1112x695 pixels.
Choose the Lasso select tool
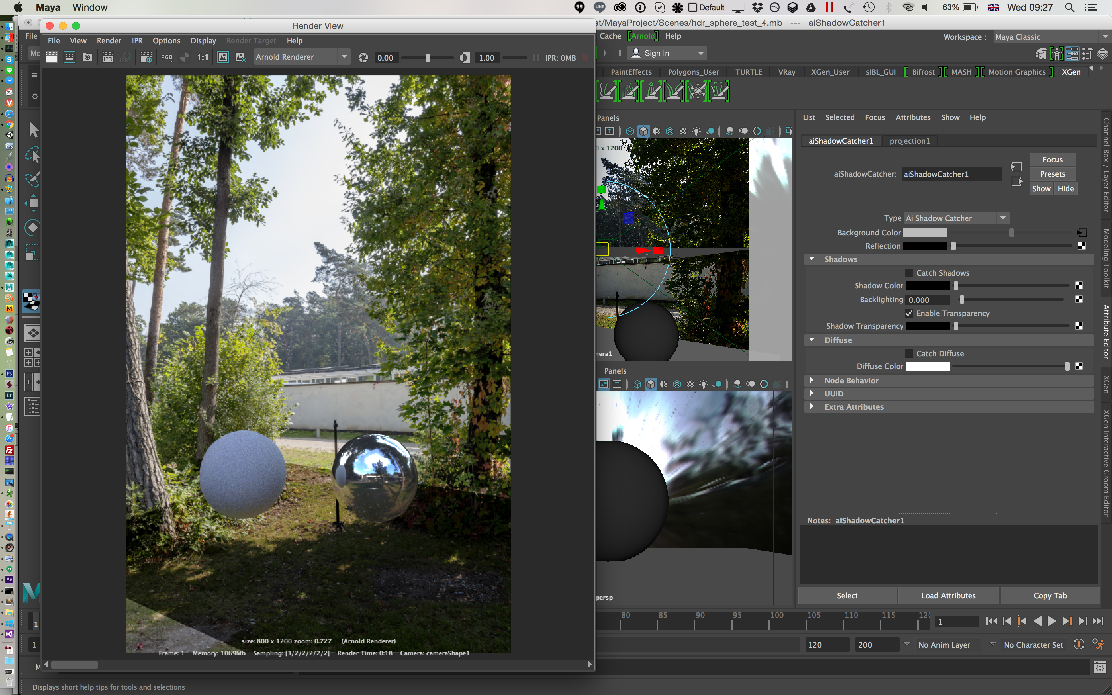(33, 155)
